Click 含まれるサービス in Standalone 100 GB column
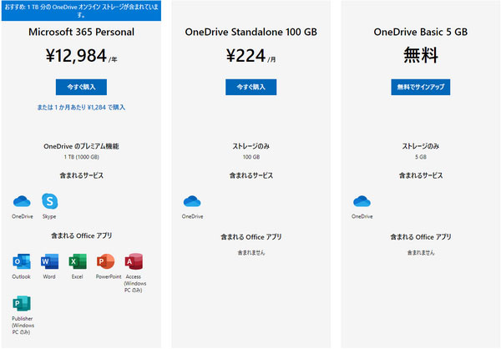Image resolution: width=501 pixels, height=349 pixels. point(251,175)
